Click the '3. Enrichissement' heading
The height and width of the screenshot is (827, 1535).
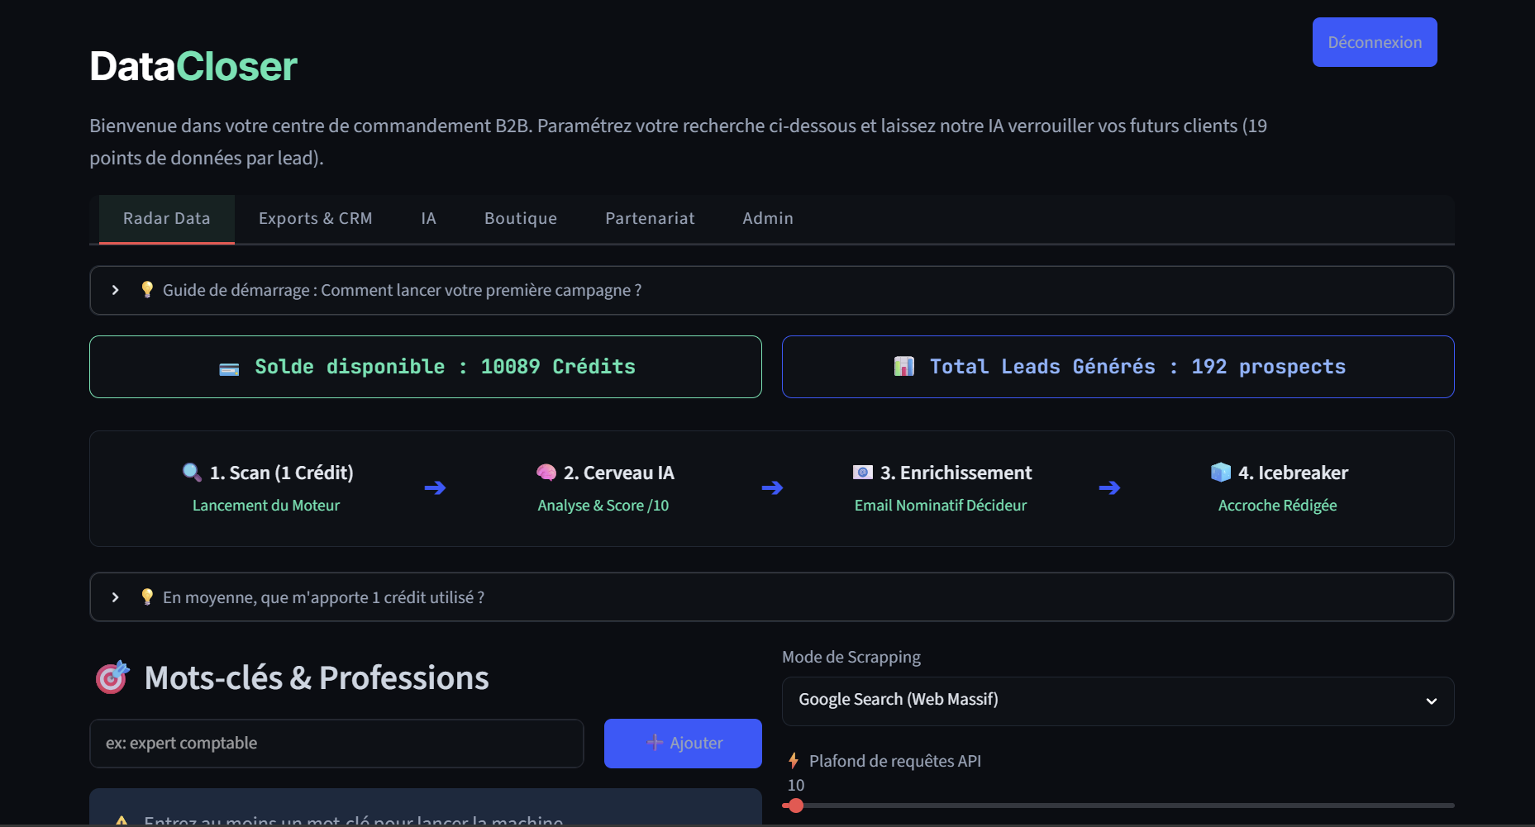tap(956, 473)
